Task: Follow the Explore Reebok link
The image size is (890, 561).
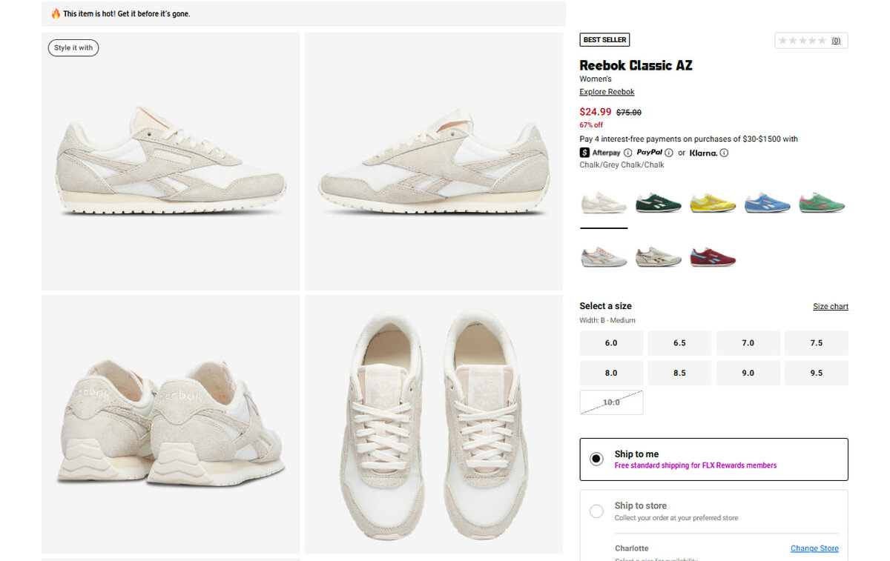Action: [x=607, y=92]
